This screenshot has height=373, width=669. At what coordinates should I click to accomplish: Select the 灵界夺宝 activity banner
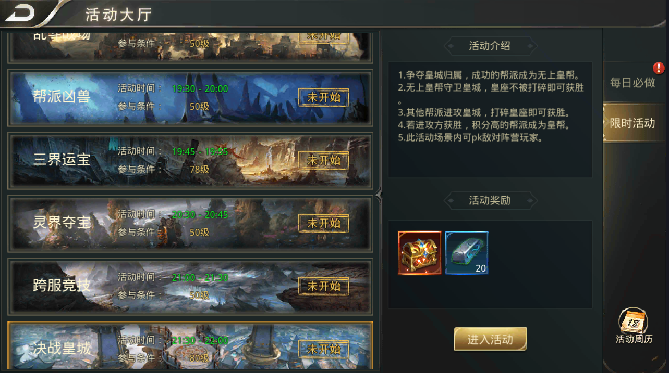pos(190,224)
